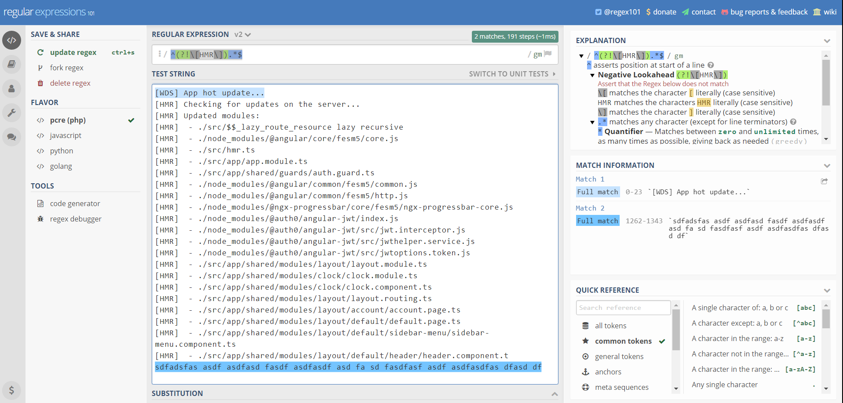Click the fork regex link

point(66,68)
